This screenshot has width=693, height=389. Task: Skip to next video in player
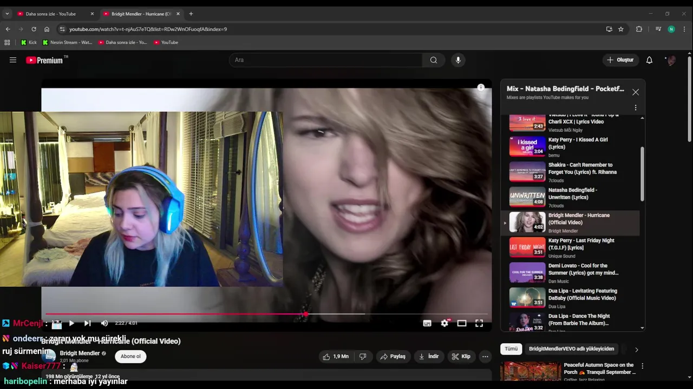(x=87, y=323)
